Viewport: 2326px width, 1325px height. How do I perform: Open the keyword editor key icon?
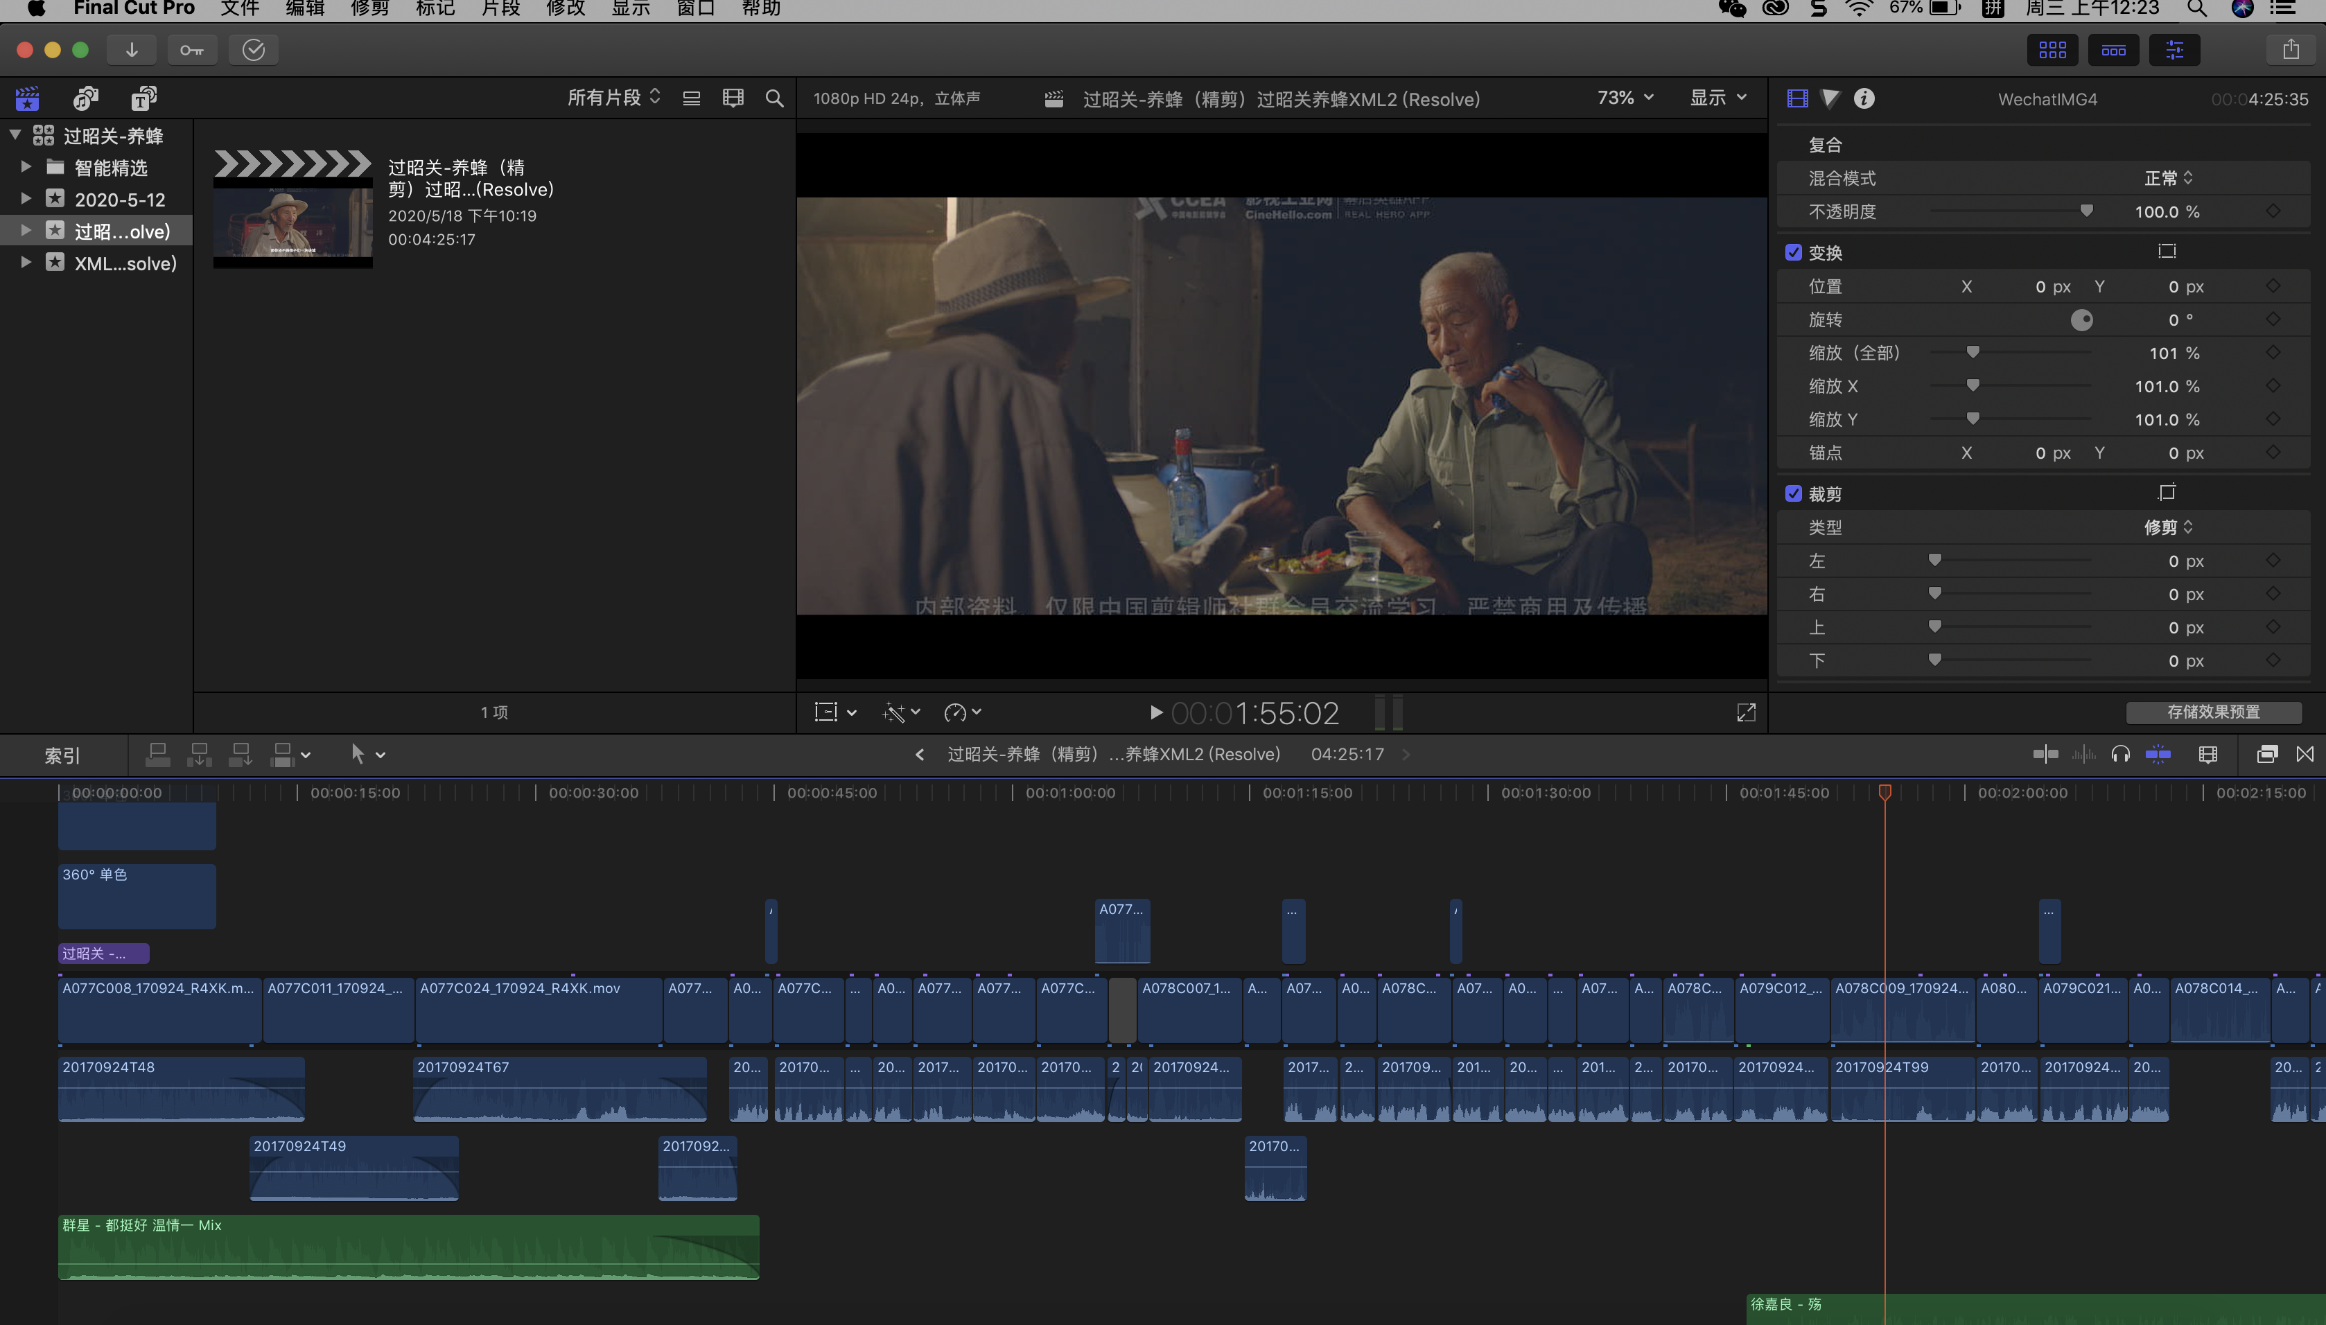[192, 50]
